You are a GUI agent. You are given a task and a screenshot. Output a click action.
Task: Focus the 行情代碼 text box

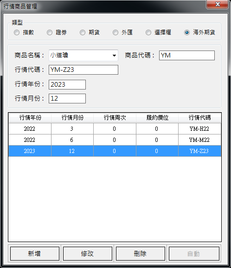[83, 70]
